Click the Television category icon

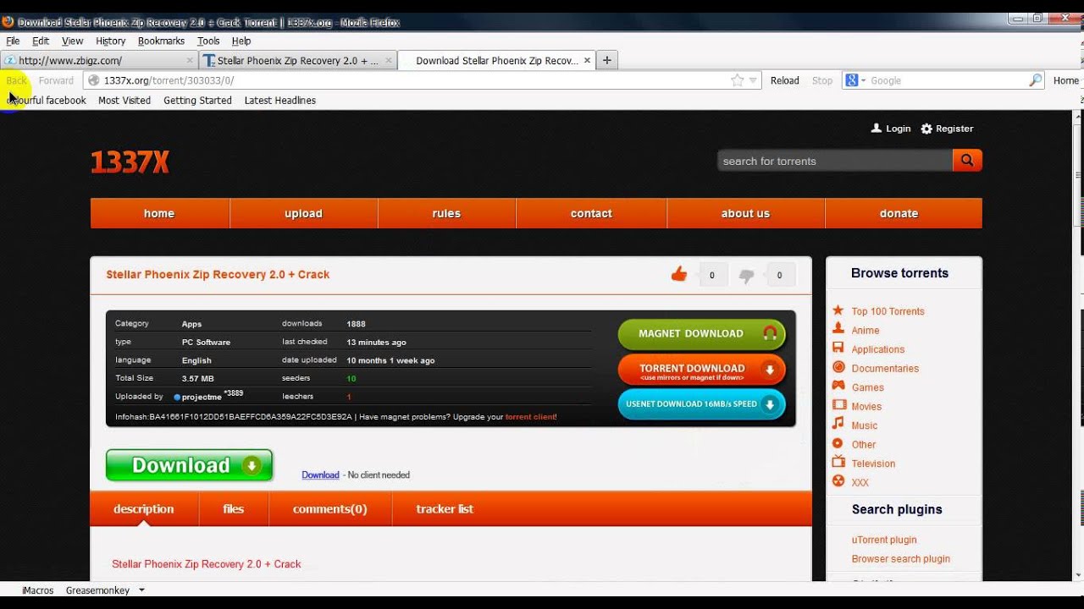838,462
